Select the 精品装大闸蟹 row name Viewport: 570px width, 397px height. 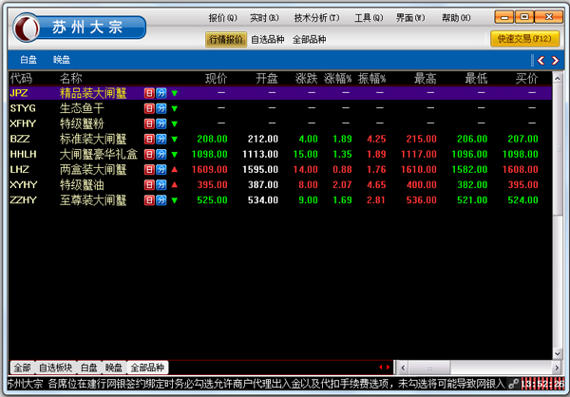[93, 93]
